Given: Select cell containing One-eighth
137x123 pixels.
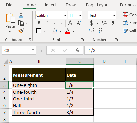Looking at the screenshot, I should [x=39, y=85].
